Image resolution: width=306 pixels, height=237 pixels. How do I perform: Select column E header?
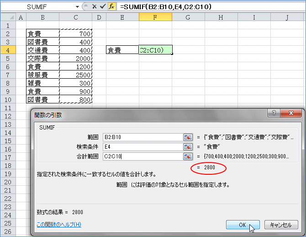click(122, 17)
